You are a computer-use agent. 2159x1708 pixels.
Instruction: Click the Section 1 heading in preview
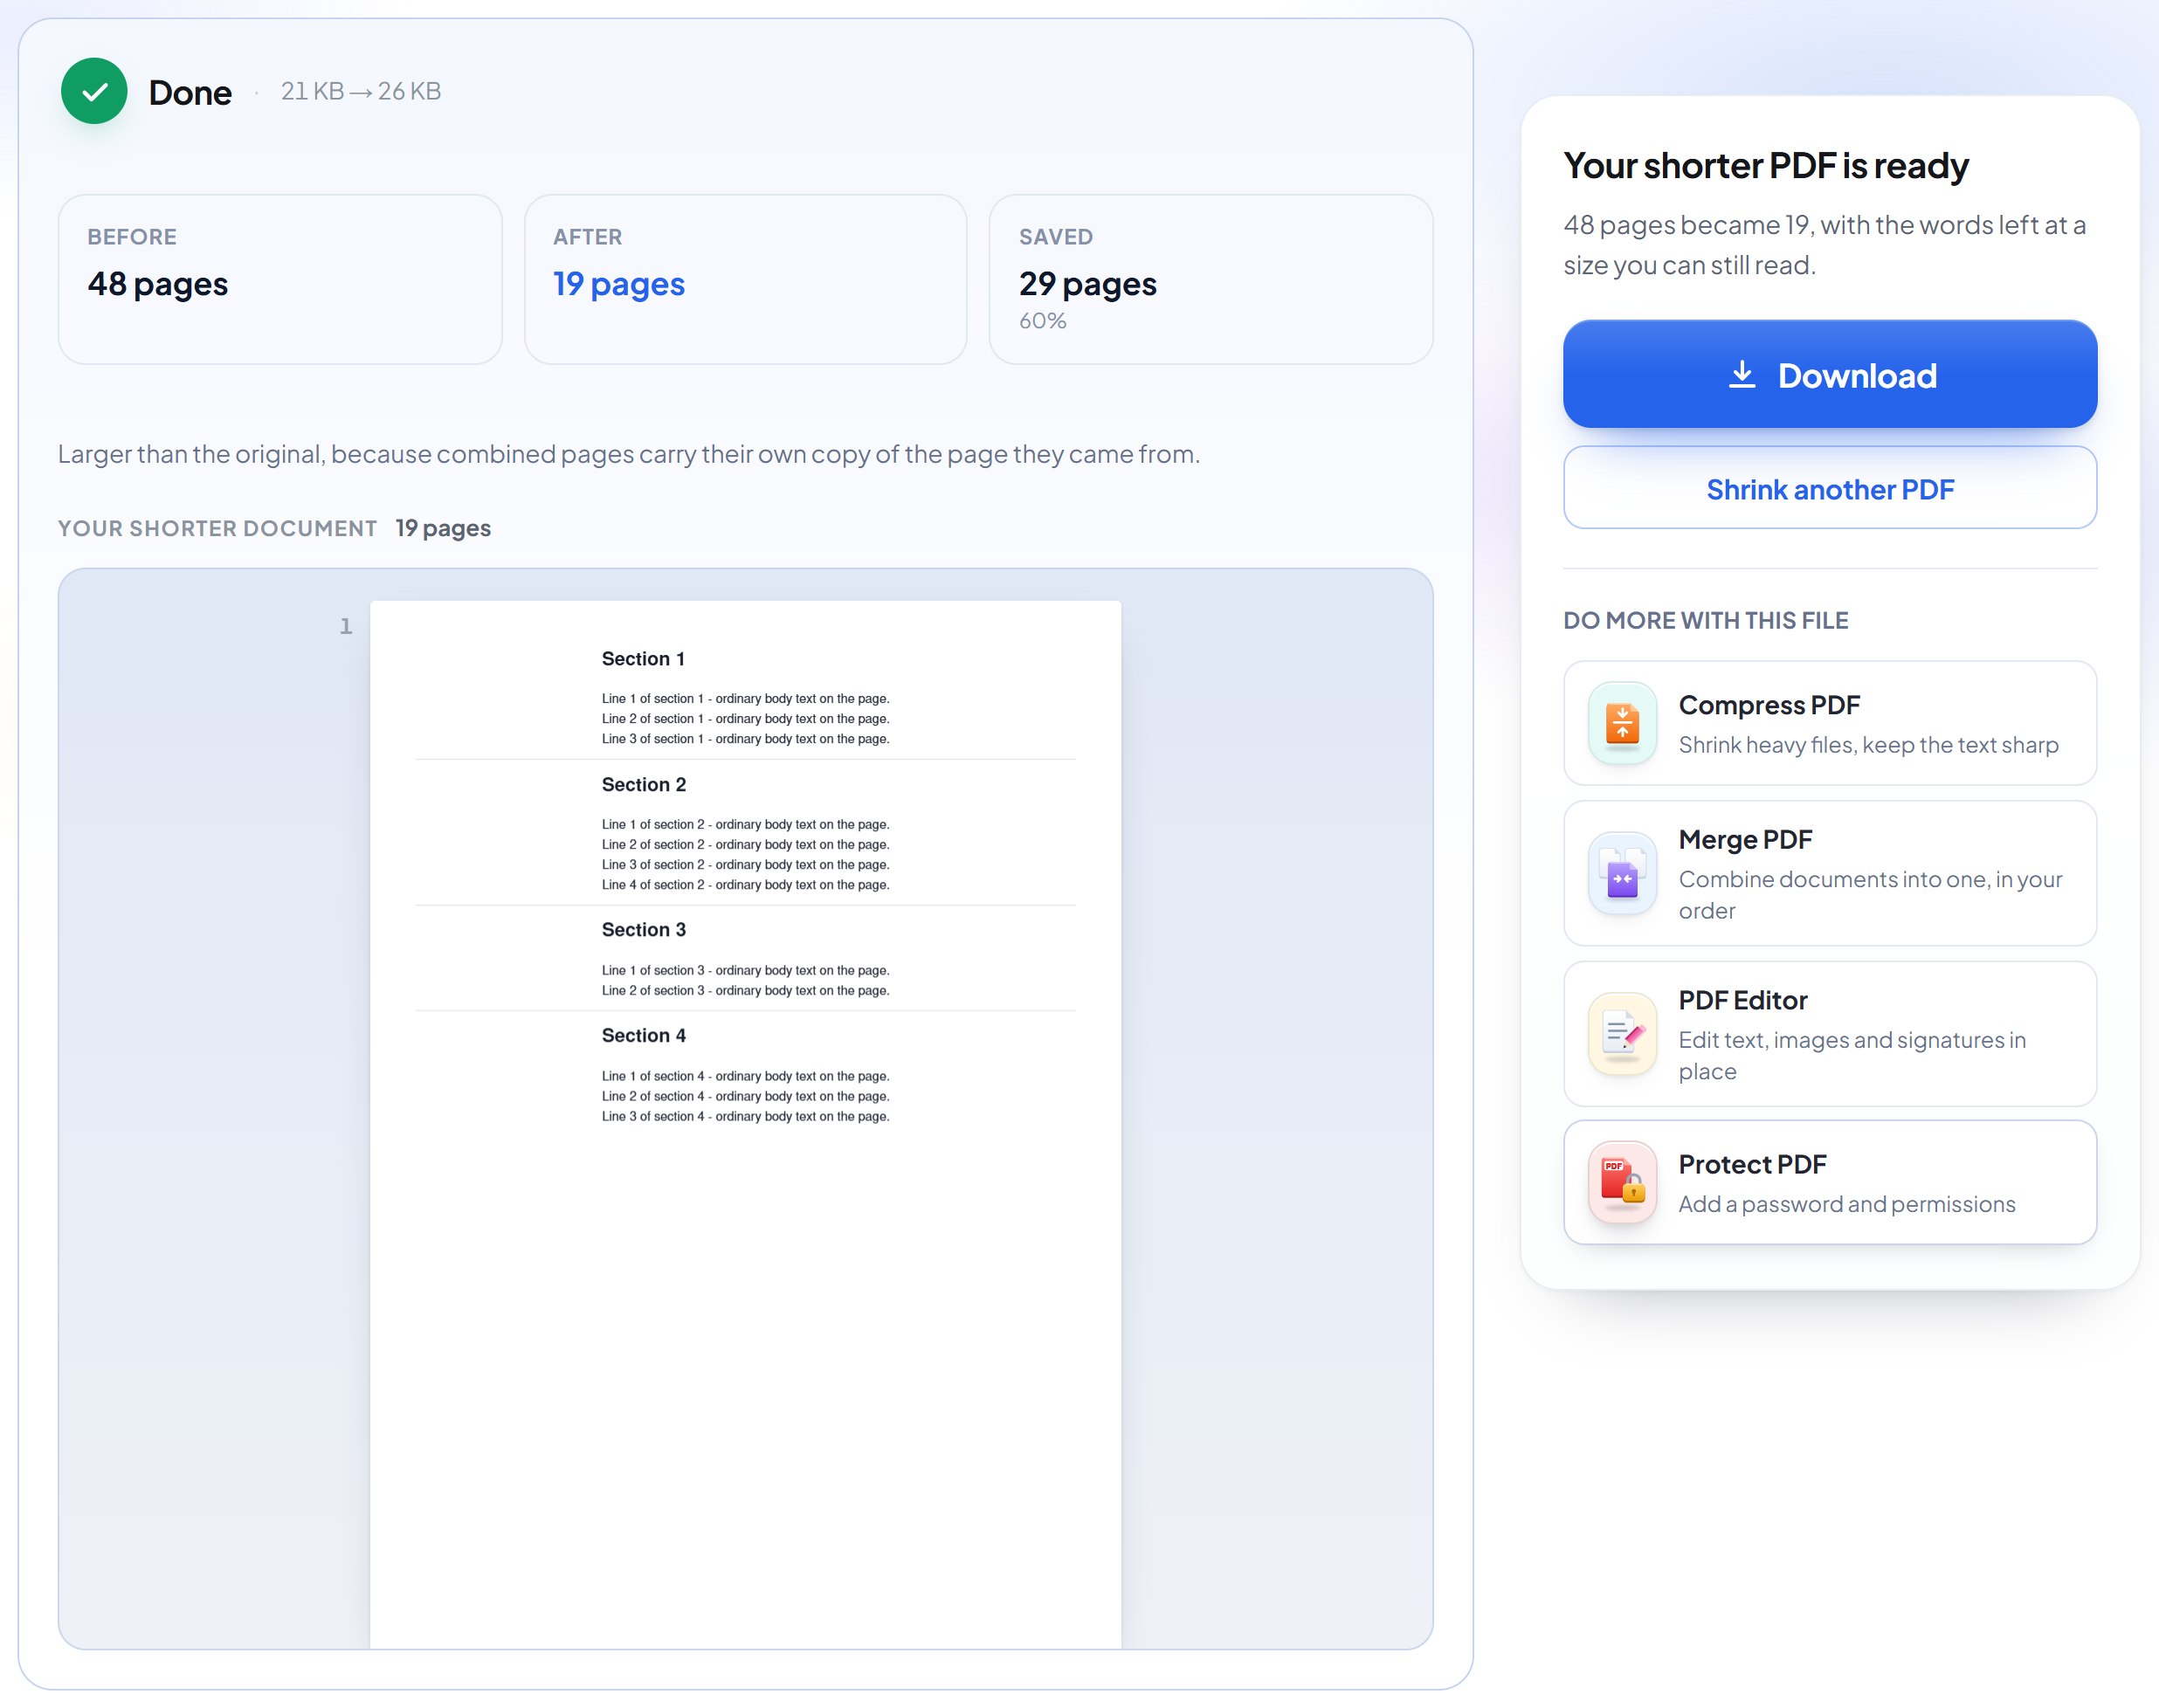click(643, 659)
